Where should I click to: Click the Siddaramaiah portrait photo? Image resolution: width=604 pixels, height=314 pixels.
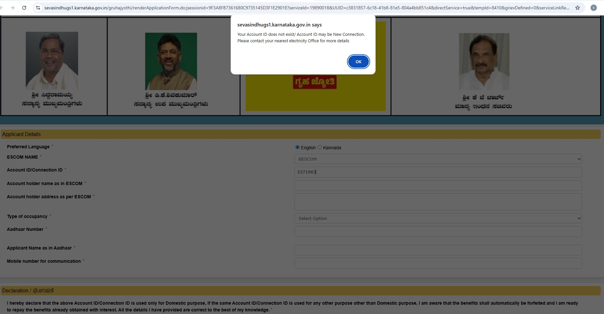tap(52, 61)
